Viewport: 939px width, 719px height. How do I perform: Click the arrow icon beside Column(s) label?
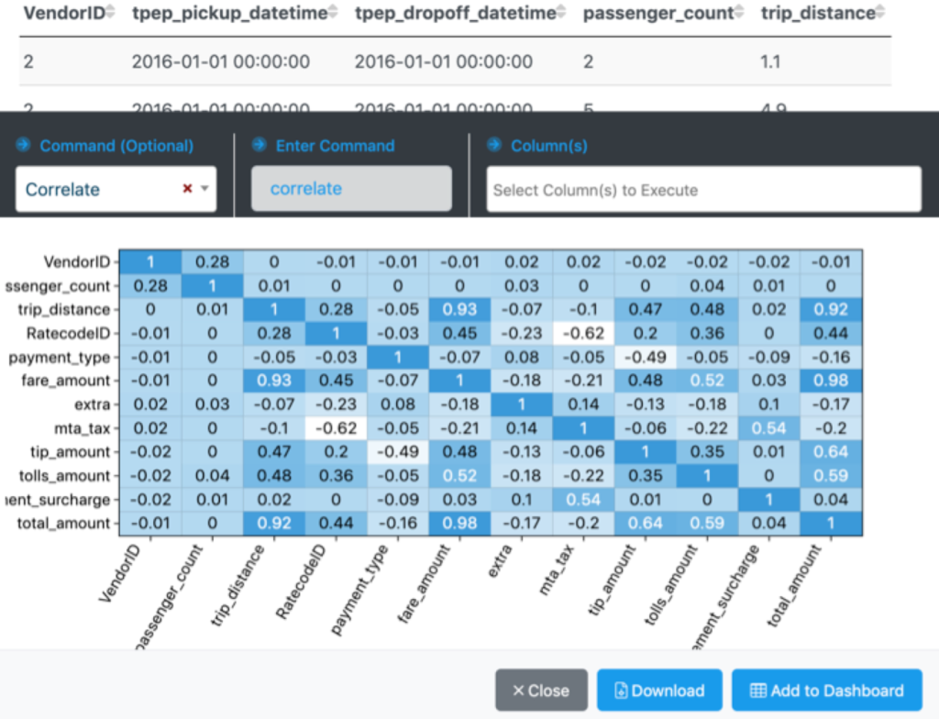point(494,146)
